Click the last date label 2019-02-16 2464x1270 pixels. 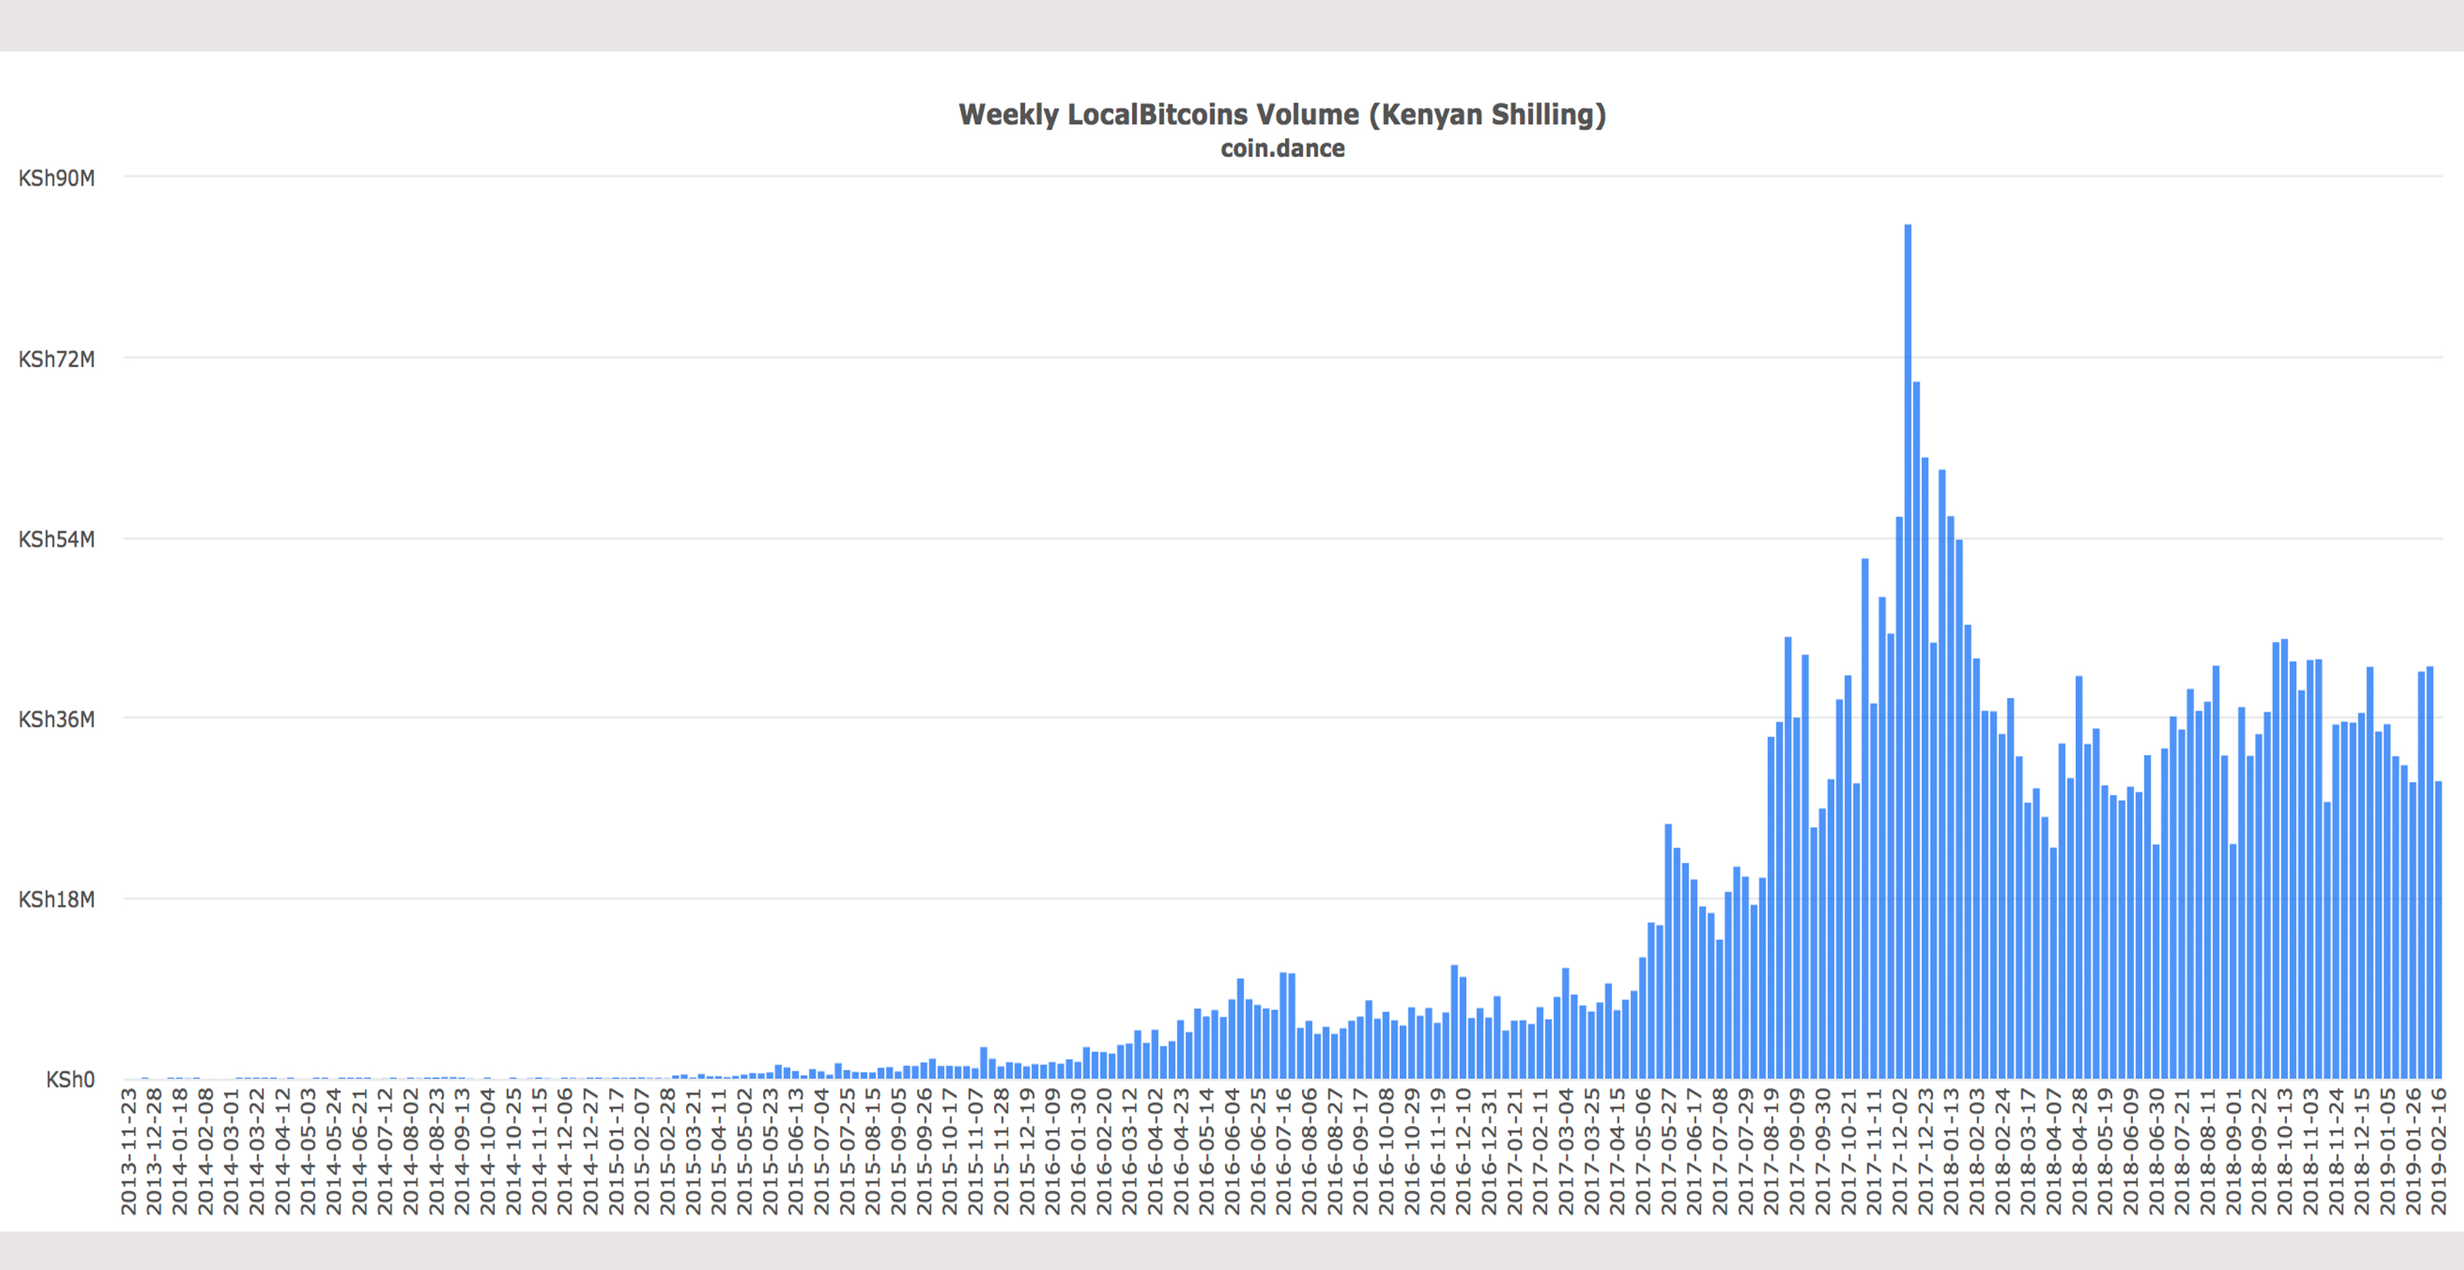pyautogui.click(x=2438, y=1151)
